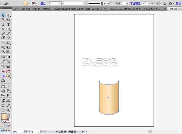Click the gradient fill swatch in toolbox

click(x=4, y=117)
